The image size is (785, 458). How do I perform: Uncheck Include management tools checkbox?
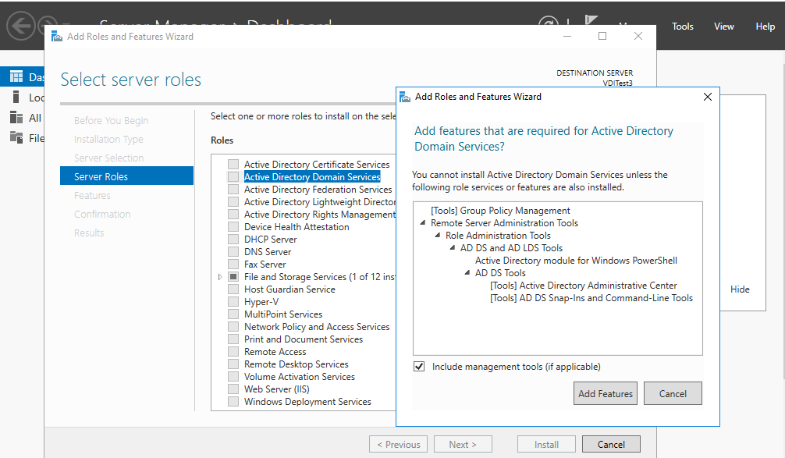(x=419, y=367)
